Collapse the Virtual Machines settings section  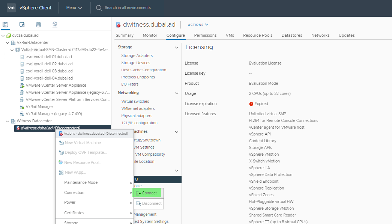coord(177,132)
